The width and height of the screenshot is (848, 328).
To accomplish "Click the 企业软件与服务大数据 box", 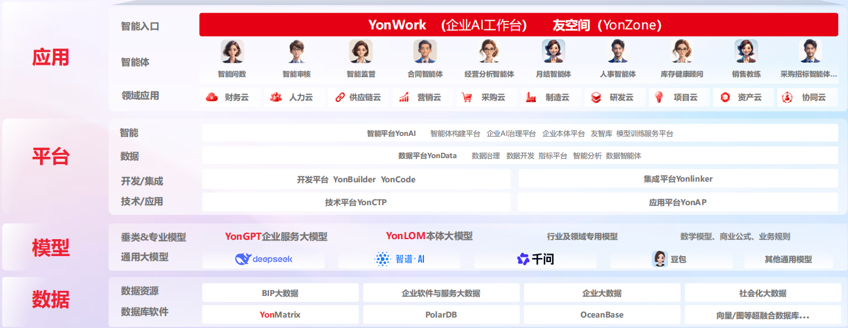I will pyautogui.click(x=441, y=293).
